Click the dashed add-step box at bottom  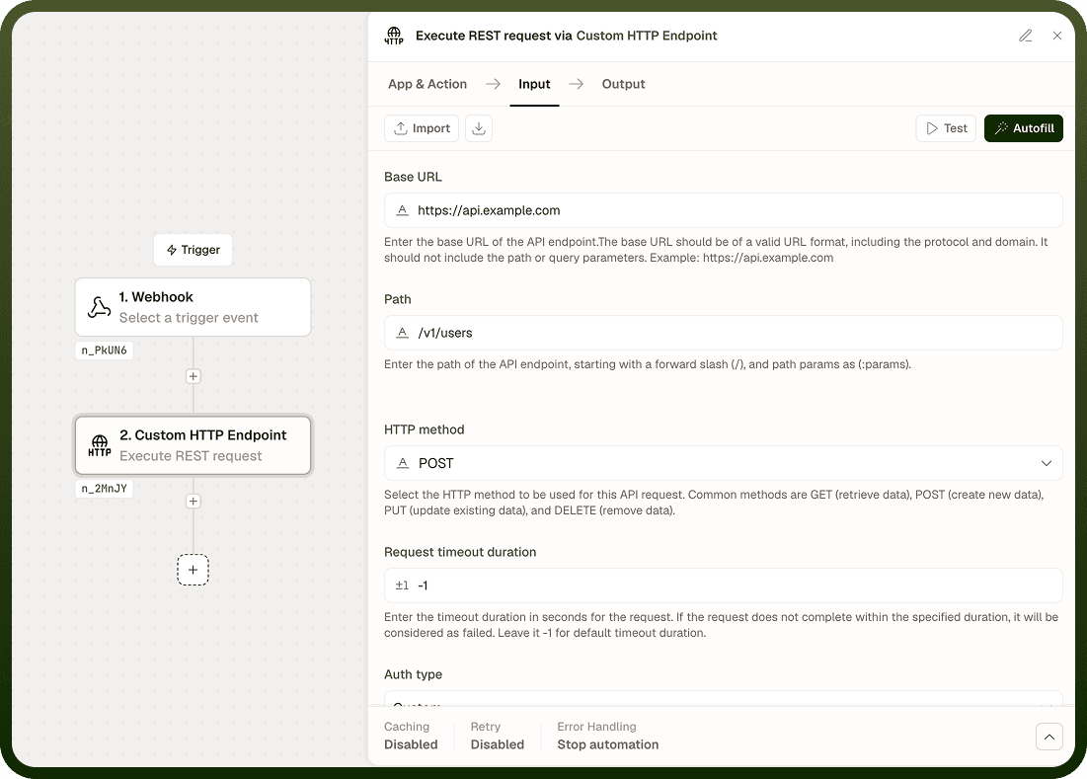(x=193, y=570)
